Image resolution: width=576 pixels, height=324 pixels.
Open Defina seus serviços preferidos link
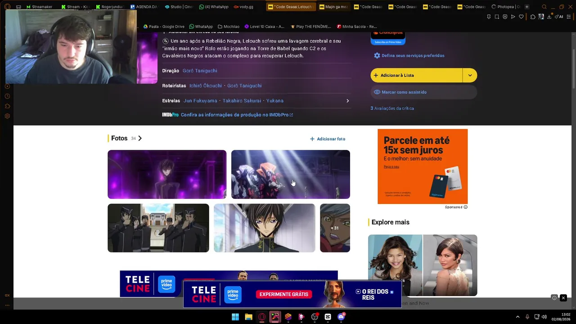pyautogui.click(x=413, y=56)
